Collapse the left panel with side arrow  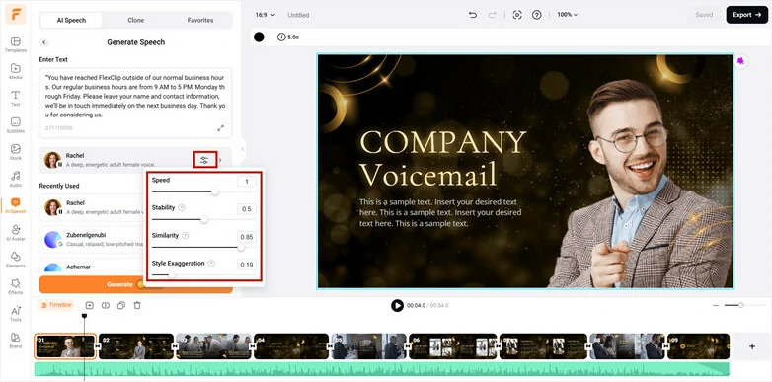click(242, 149)
